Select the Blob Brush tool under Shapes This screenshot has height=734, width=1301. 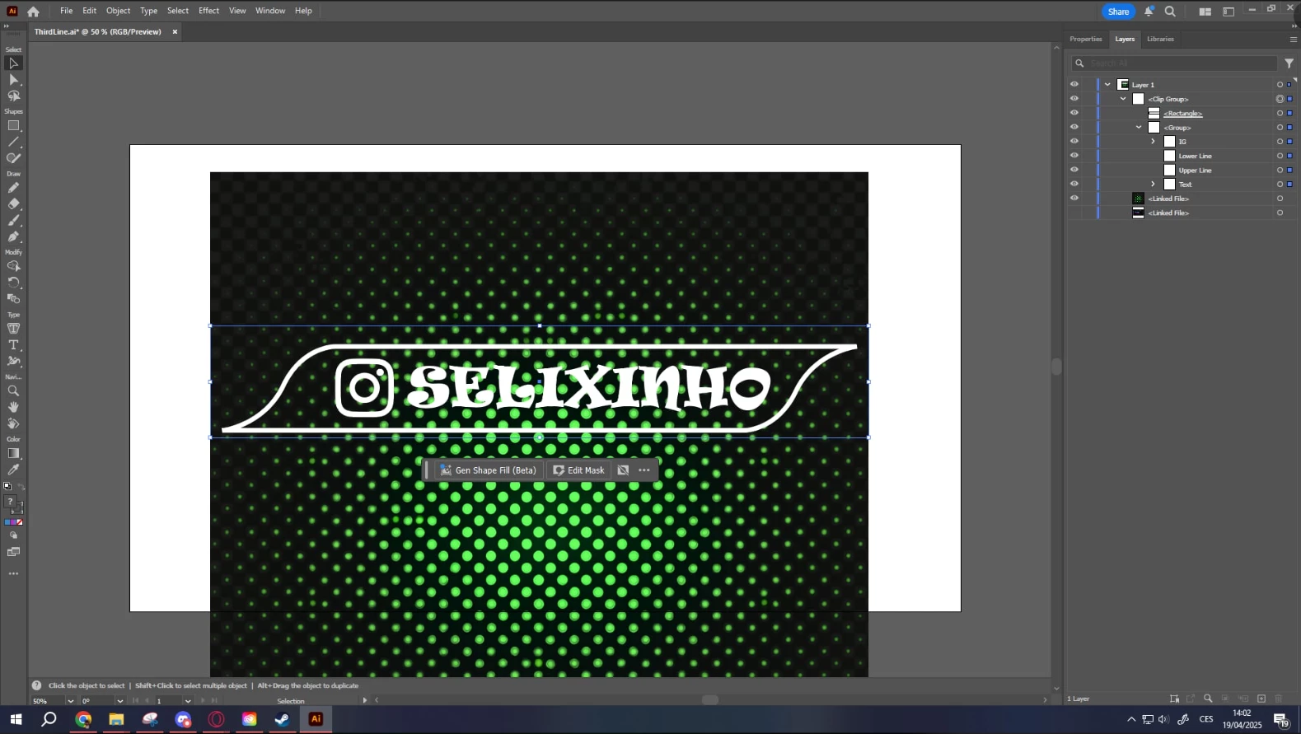point(13,158)
